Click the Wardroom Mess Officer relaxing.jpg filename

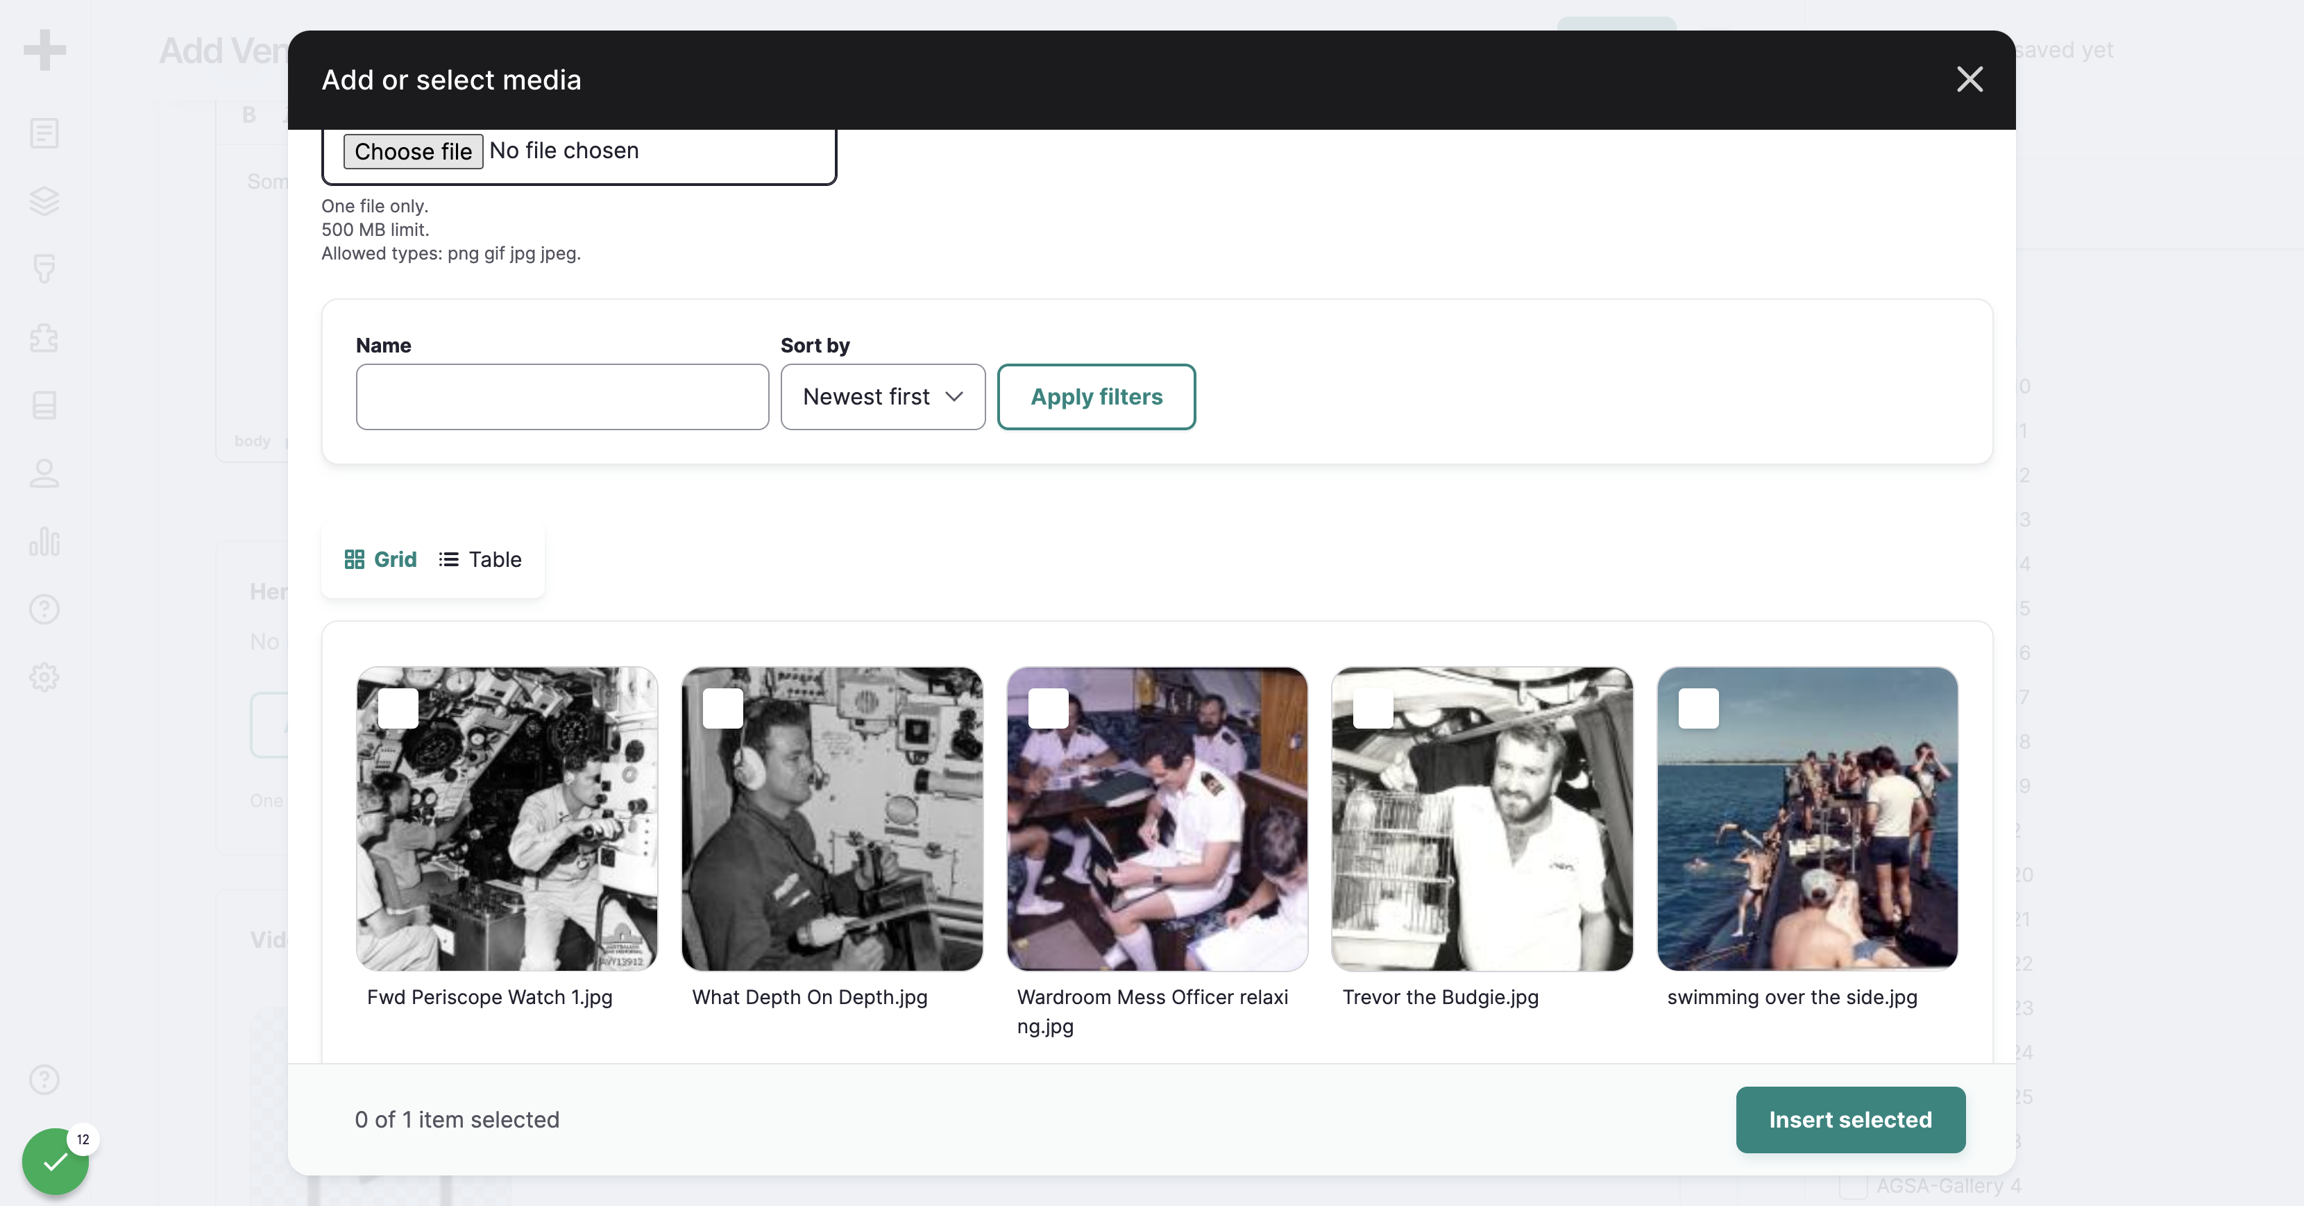click(1153, 1011)
